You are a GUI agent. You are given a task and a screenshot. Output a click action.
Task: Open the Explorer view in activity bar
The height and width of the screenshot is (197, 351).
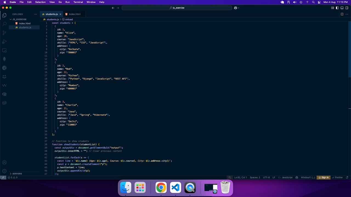click(x=4, y=15)
